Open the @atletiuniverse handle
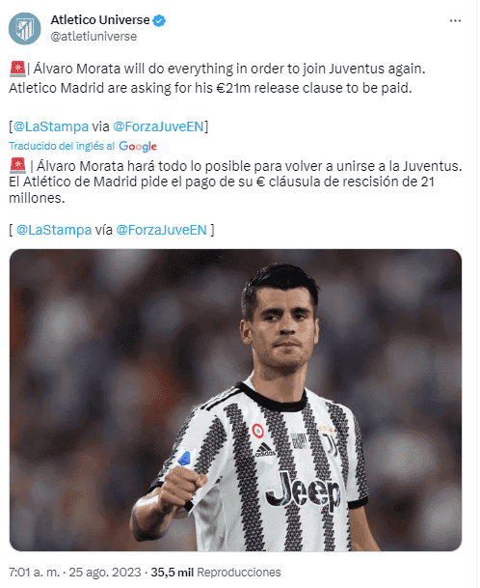The width and height of the screenshot is (480, 588). click(x=93, y=37)
